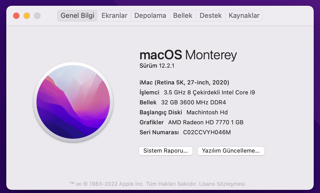Open the Ekranlar tab
The image size is (320, 193).
(114, 16)
